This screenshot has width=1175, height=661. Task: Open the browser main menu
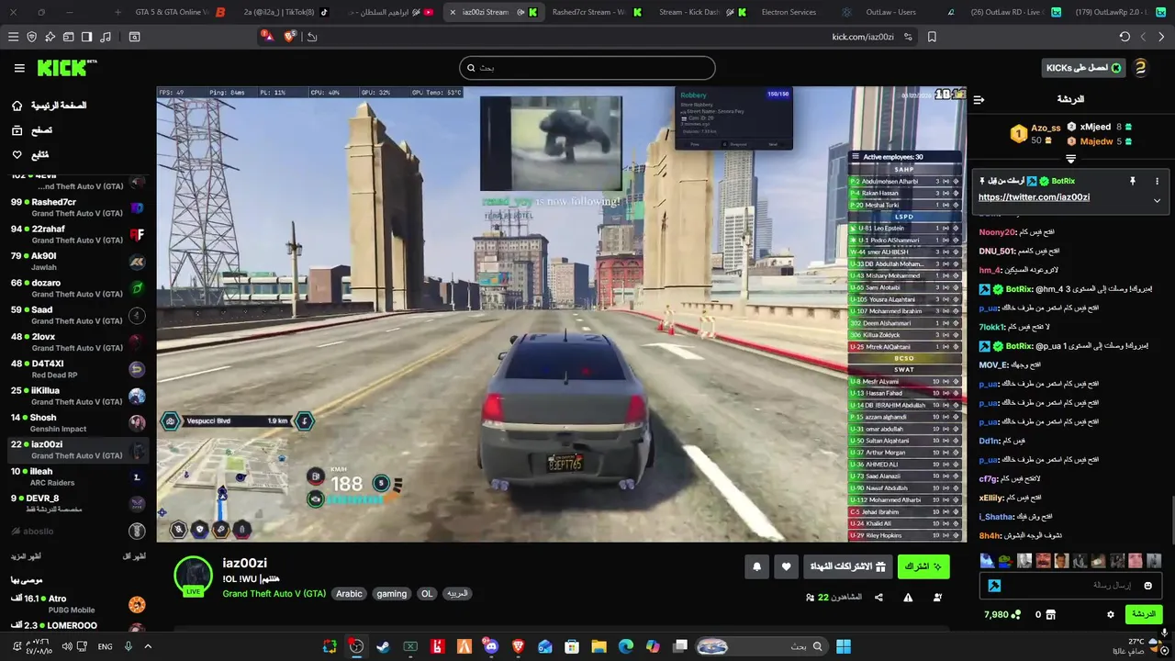13,37
